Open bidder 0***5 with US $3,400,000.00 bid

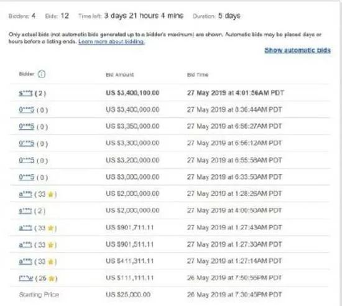(x=26, y=109)
